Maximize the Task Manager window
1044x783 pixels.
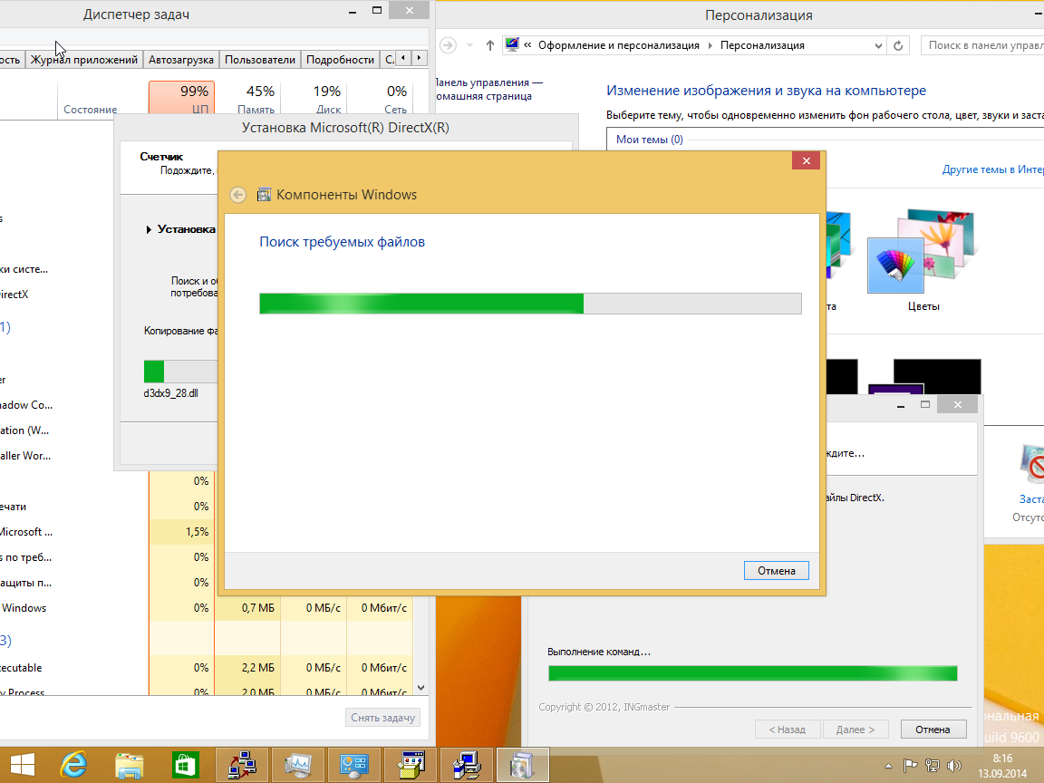pyautogui.click(x=377, y=11)
